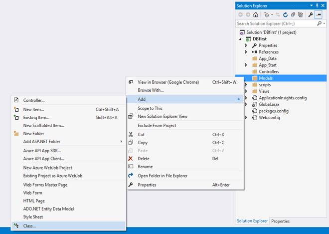Choose Controller... in the Add submenu

[68, 100]
